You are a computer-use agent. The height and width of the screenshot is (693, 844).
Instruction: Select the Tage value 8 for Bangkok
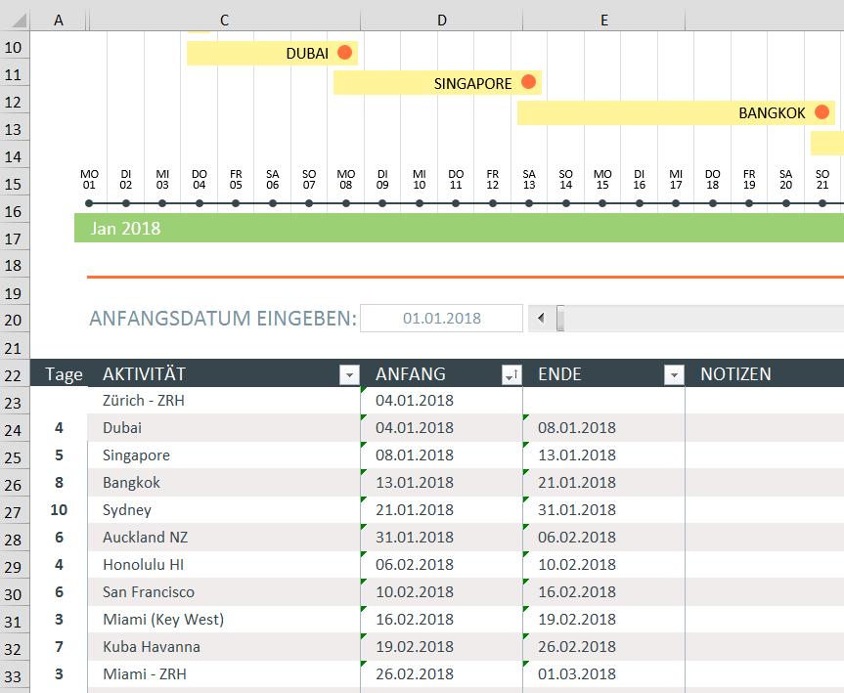pos(60,483)
